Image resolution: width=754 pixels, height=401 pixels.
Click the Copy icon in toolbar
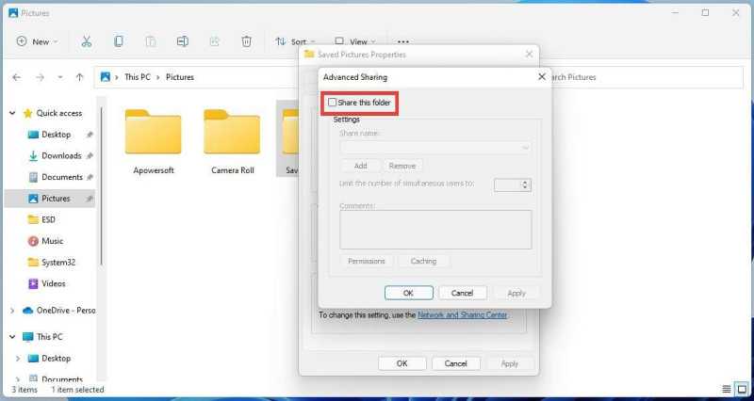(x=119, y=41)
